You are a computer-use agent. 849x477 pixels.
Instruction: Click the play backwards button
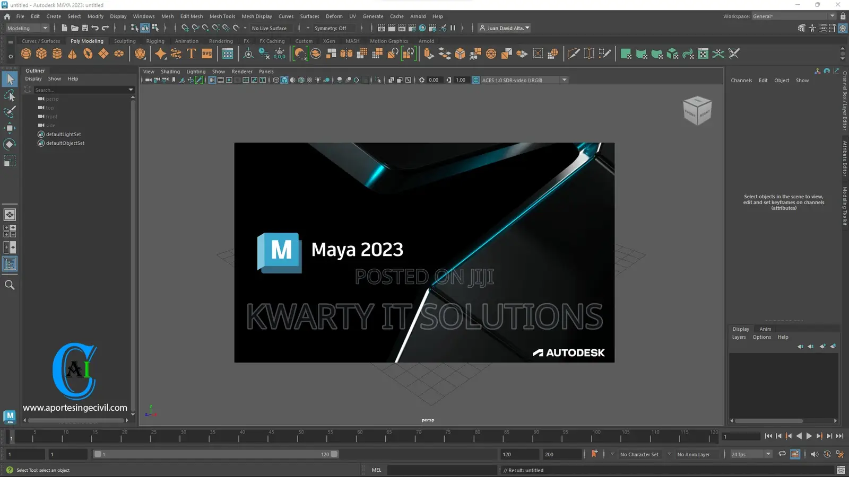coord(799,436)
